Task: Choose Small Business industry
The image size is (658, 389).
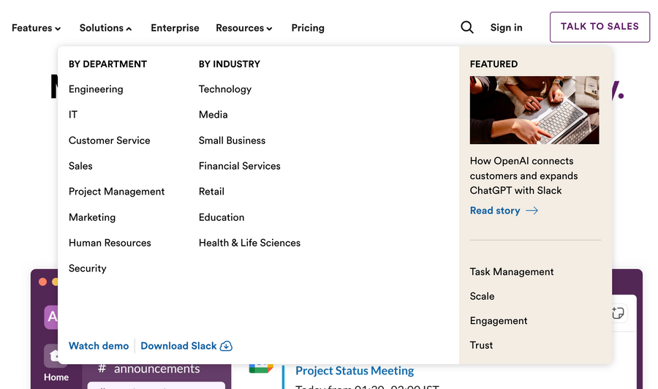Action: coord(232,140)
